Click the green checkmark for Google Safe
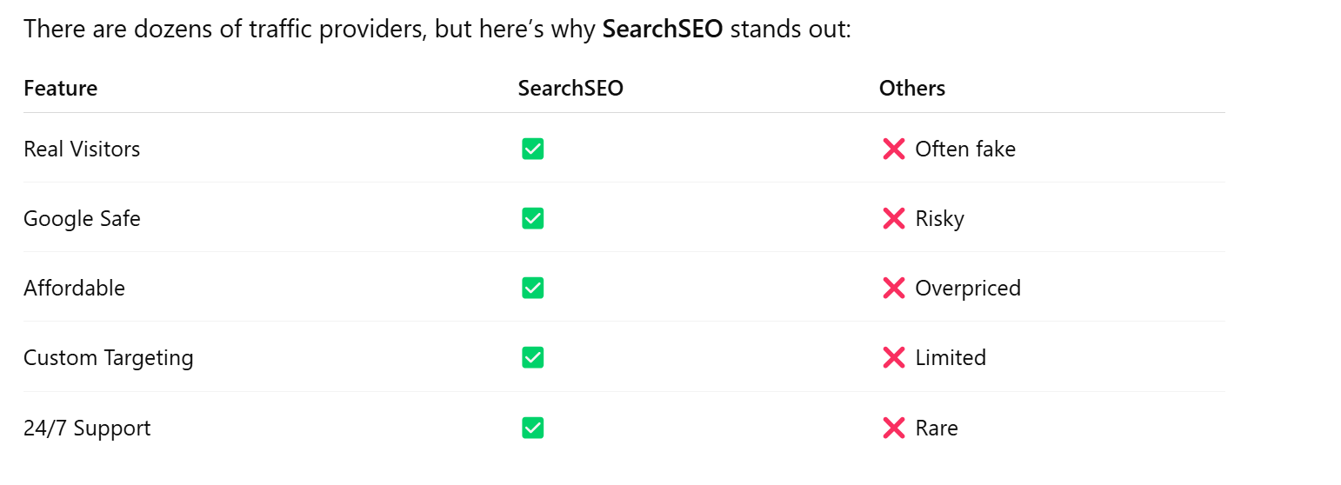This screenshot has width=1341, height=485. point(533,218)
